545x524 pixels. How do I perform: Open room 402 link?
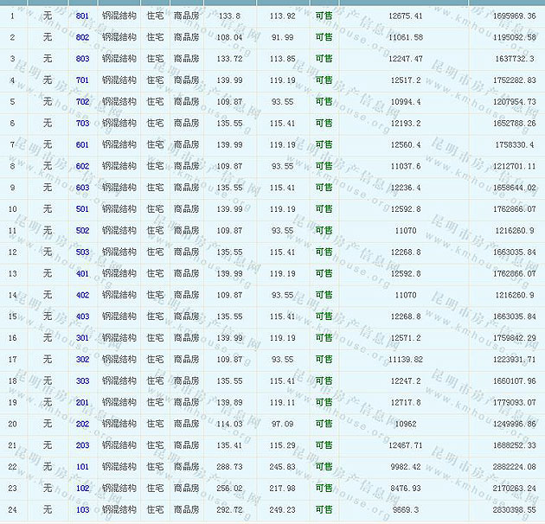[x=82, y=295]
